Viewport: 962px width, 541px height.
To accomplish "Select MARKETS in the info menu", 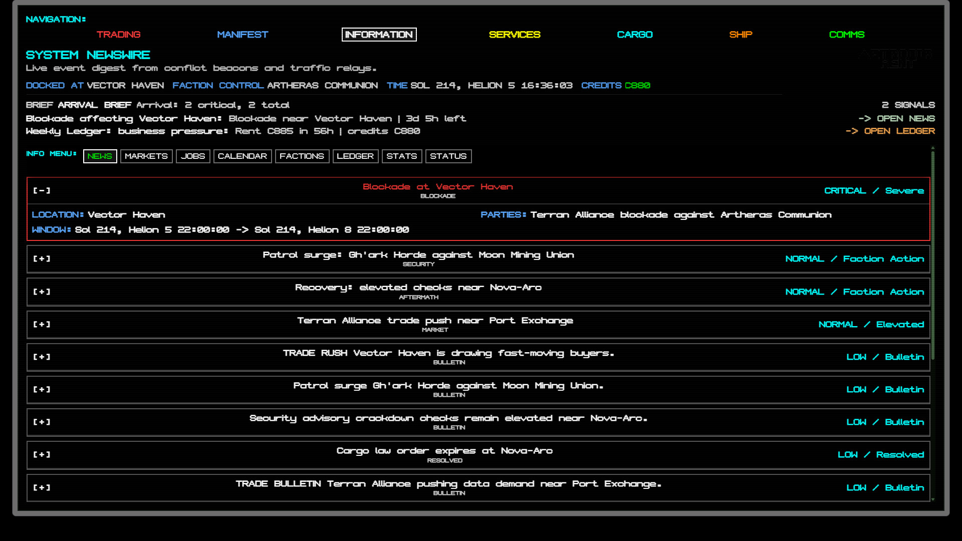I will [x=146, y=156].
